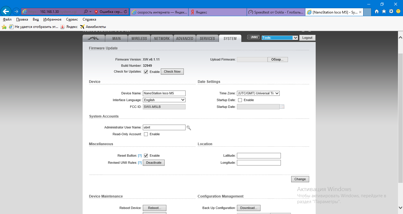Image resolution: width=403 pixels, height=214 pixels.
Task: Enable the Read-Only Account checkbox
Action: 146,134
